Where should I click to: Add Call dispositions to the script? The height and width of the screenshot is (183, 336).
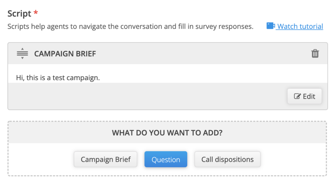point(227,159)
